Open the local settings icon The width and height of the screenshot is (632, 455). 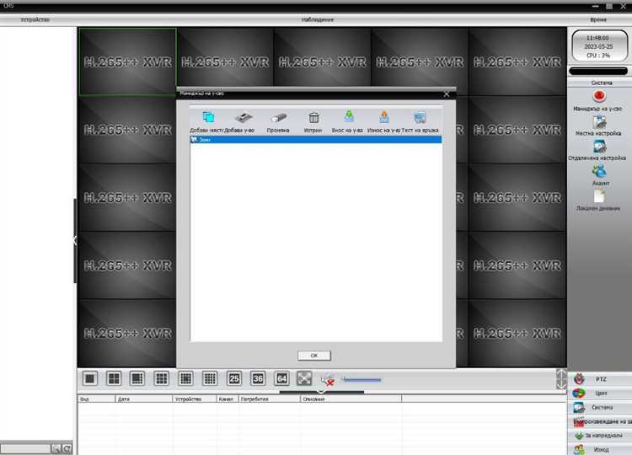tap(599, 122)
